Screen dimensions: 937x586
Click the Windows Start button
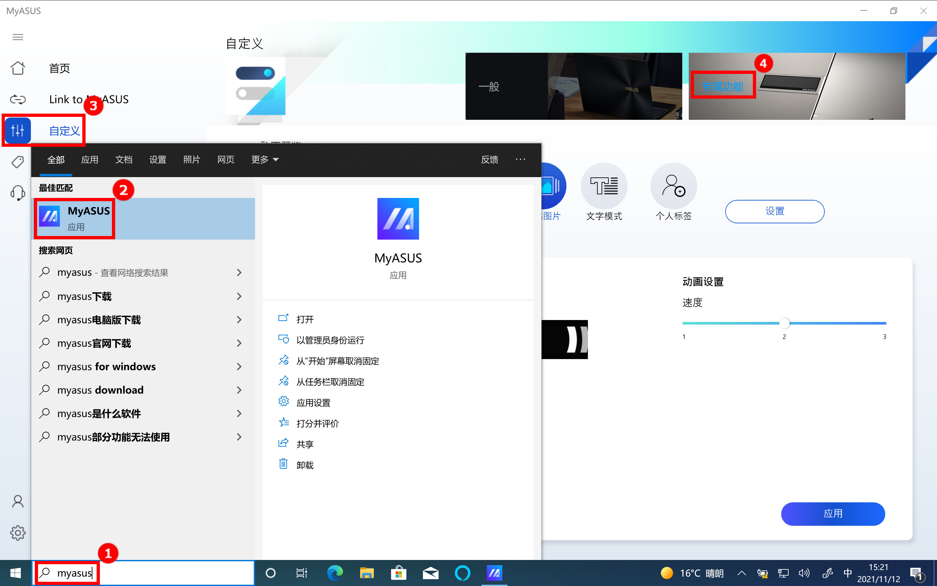[16, 573]
